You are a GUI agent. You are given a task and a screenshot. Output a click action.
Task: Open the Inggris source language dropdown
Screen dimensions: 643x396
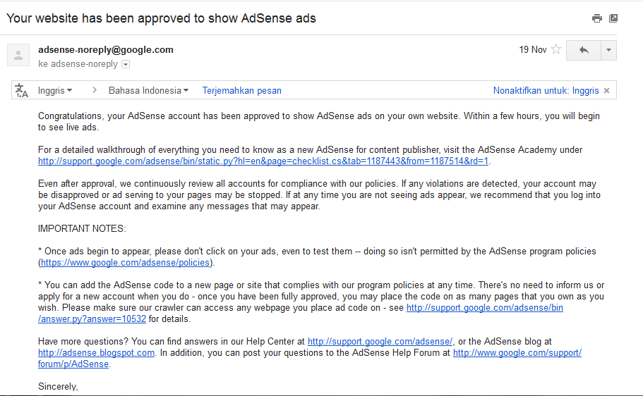point(55,90)
